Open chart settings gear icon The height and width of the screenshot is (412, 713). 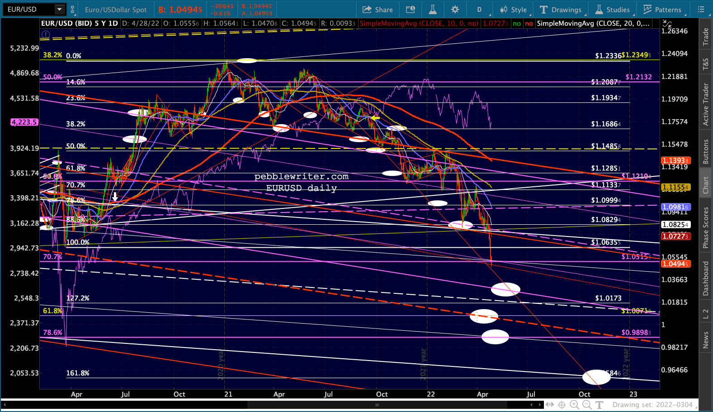click(455, 9)
